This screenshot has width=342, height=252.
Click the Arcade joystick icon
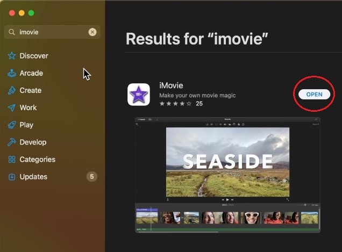(12, 73)
